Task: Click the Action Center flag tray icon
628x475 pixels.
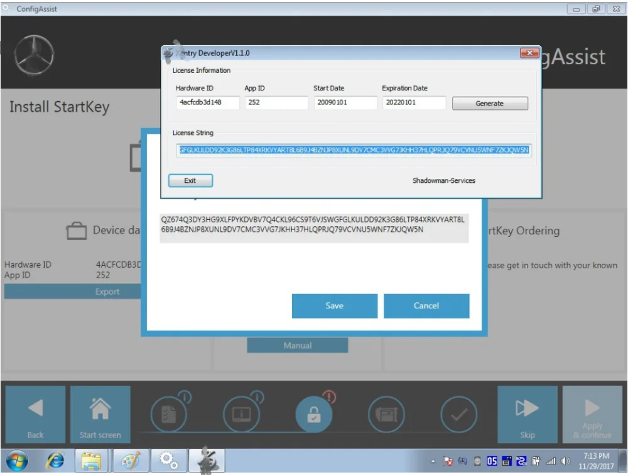Action: click(448, 461)
